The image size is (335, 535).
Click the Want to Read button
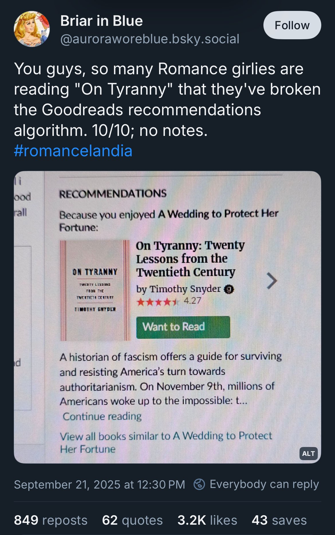[x=183, y=327]
